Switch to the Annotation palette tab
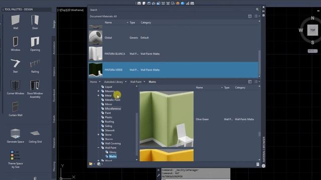The image size is (321, 180). [x=54, y=48]
